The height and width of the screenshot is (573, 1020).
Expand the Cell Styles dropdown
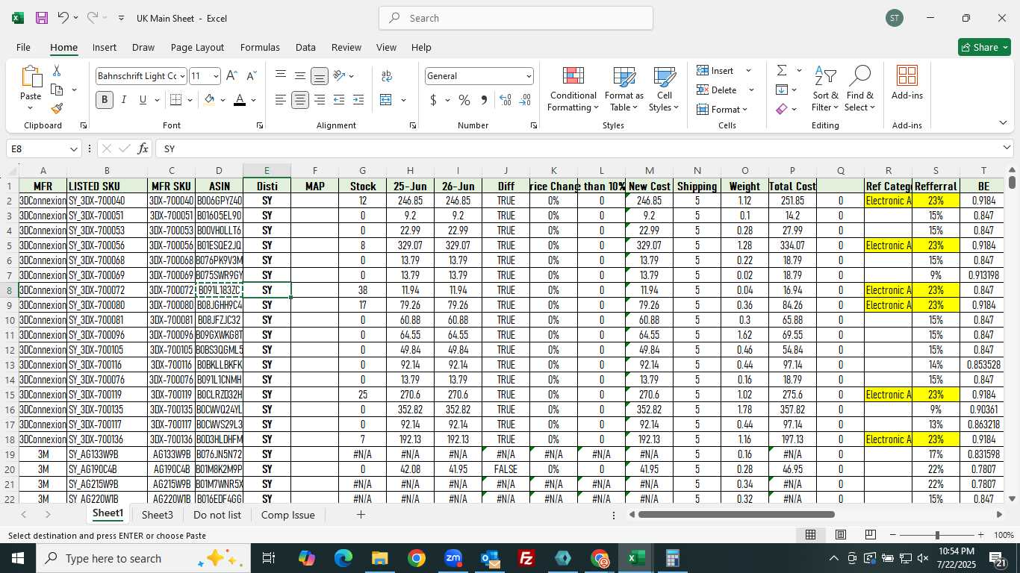click(665, 90)
